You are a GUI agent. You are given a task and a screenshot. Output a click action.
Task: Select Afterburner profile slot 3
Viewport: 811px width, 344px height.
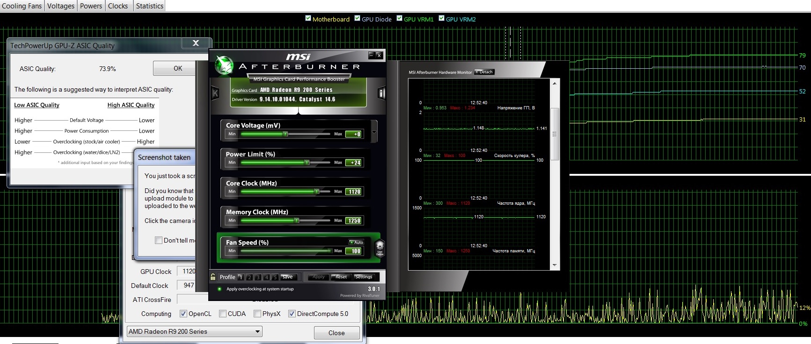[258, 277]
